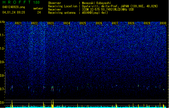Click the 0922 time marker
The height and width of the screenshot is (108, 169).
coord(34,23)
